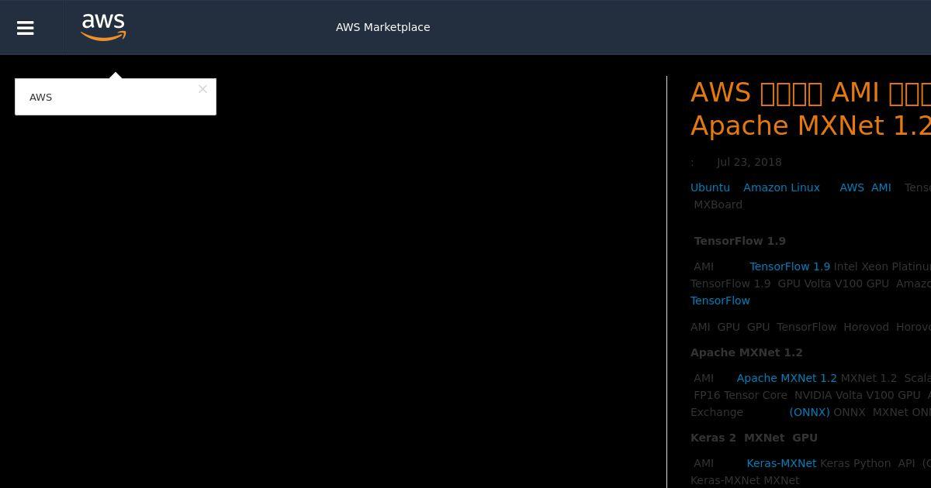The width and height of the screenshot is (931, 488).
Task: Follow the (ONNX) link
Action: pos(809,412)
